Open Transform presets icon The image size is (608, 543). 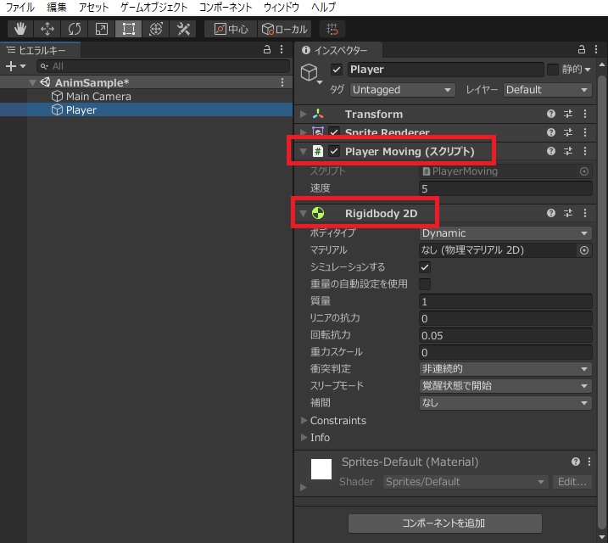(x=568, y=114)
